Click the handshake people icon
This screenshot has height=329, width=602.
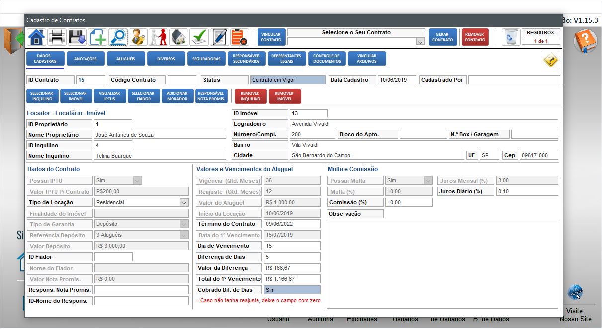click(x=159, y=37)
